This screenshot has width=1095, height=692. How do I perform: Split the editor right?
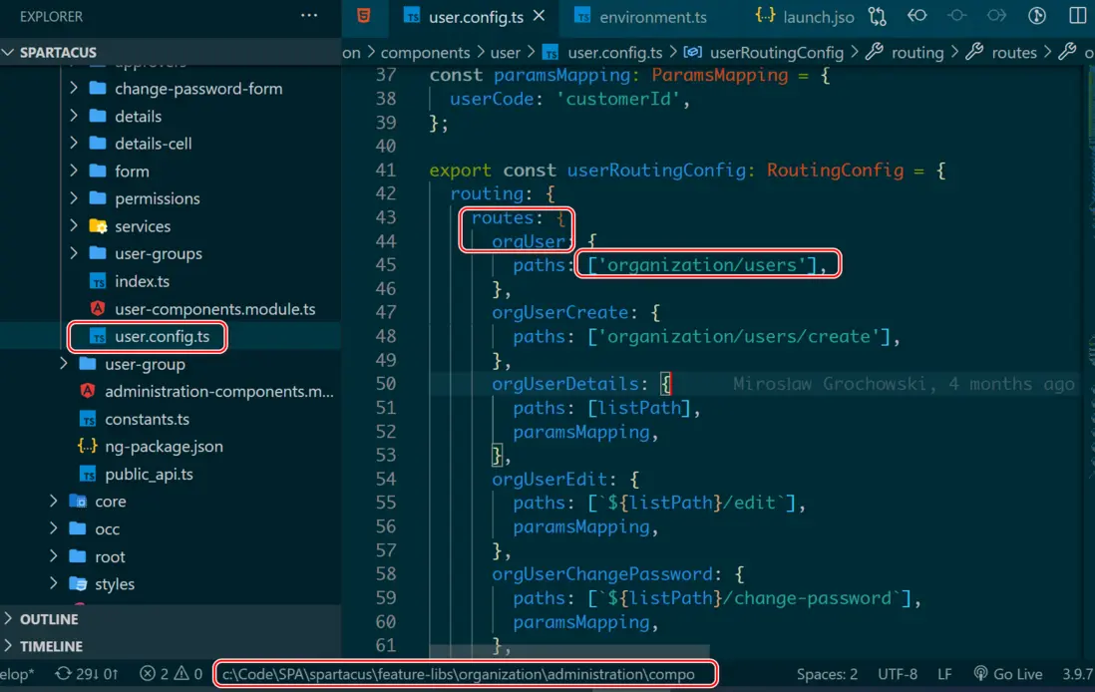click(1077, 16)
